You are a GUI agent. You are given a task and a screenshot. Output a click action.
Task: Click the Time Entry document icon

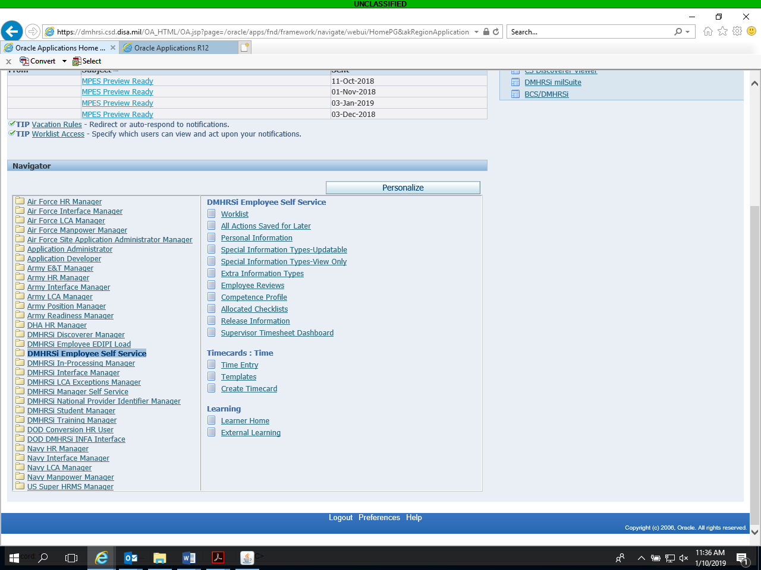211,365
